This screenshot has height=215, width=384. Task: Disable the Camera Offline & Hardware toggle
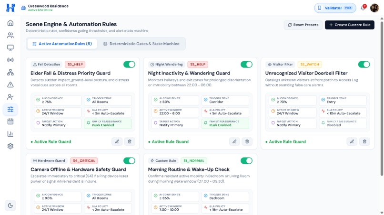[x=129, y=161]
